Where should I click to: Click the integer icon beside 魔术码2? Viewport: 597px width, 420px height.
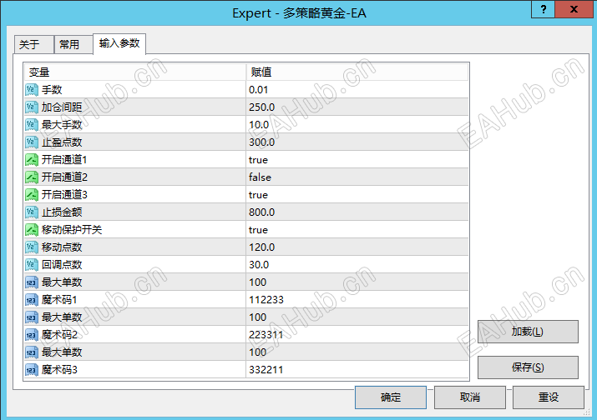point(32,335)
